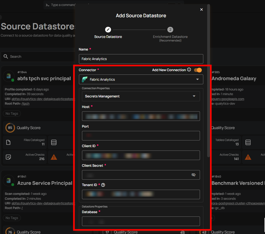The image size is (265, 234).
Task: Open the Connector dropdown
Action: [x=198, y=79]
